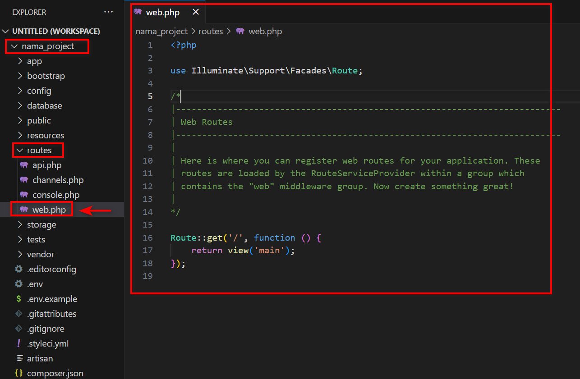The image size is (580, 379).
Task: Click 'Web Routes' comment text
Action: 207,122
